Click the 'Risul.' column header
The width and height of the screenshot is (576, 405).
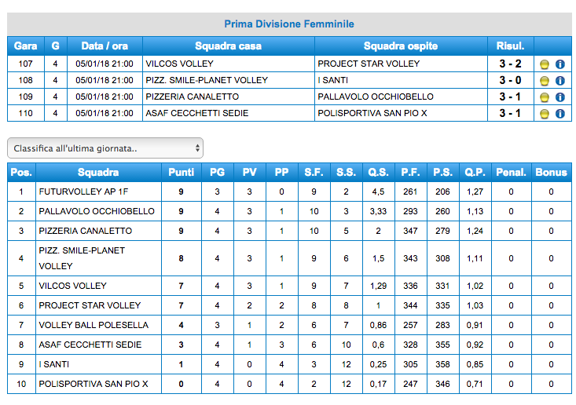[510, 46]
